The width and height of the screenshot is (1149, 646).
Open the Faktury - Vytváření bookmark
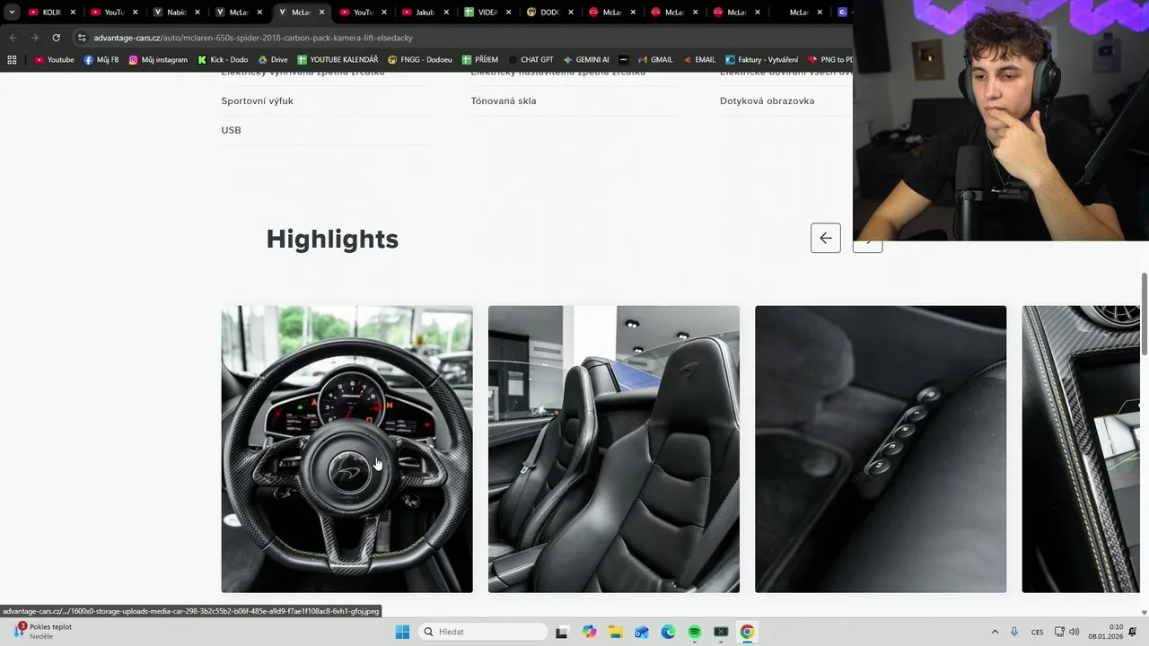coord(762,60)
